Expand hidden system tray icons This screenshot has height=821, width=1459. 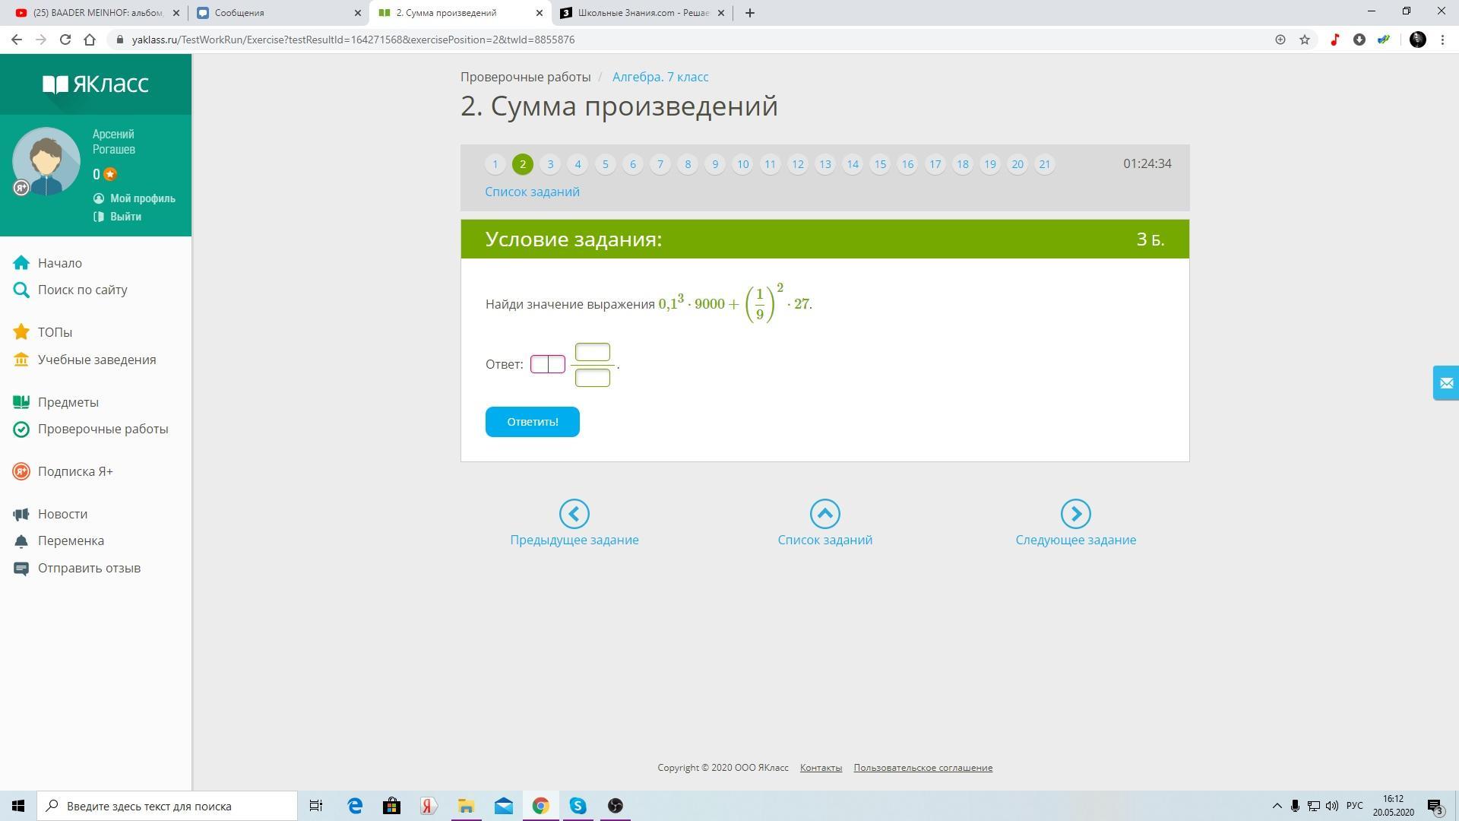tap(1277, 806)
